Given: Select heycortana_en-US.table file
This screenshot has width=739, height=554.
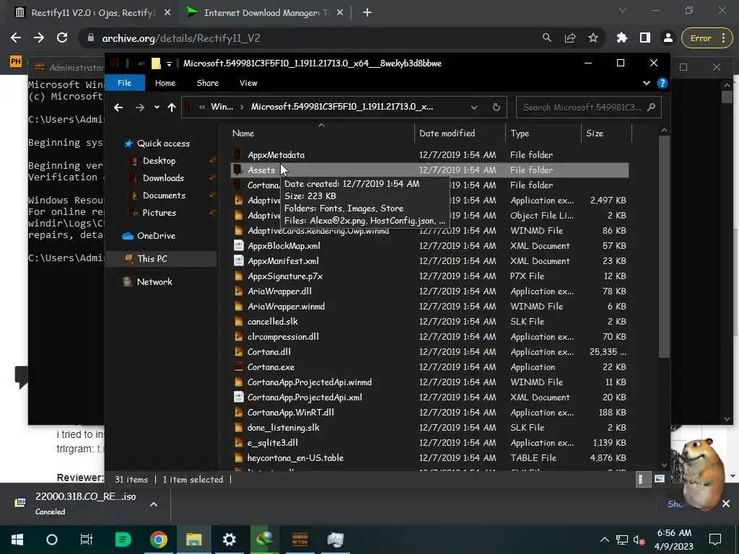Looking at the screenshot, I should click(295, 458).
